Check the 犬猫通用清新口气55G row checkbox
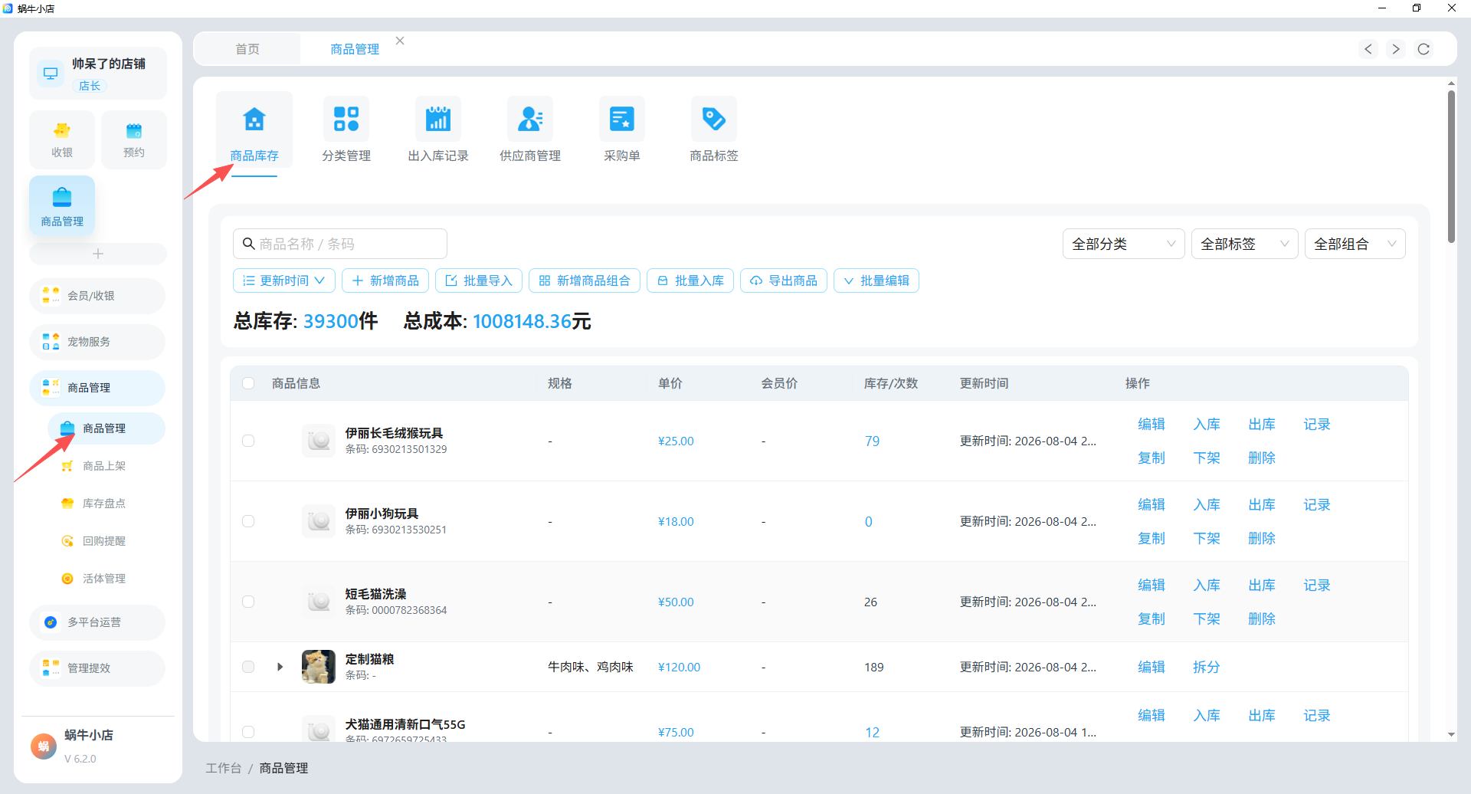 [x=248, y=732]
